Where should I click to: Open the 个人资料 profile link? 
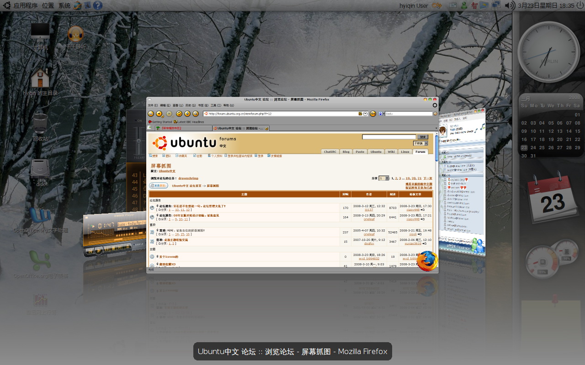(215, 156)
